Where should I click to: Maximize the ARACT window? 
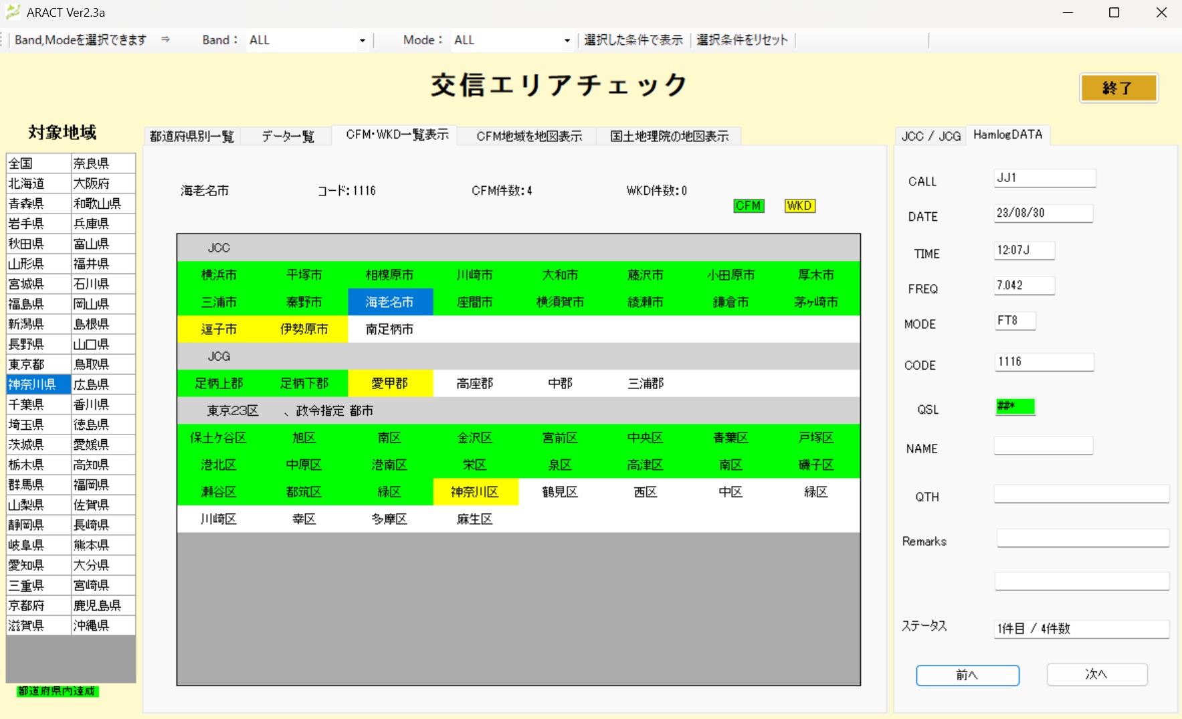pos(1114,13)
